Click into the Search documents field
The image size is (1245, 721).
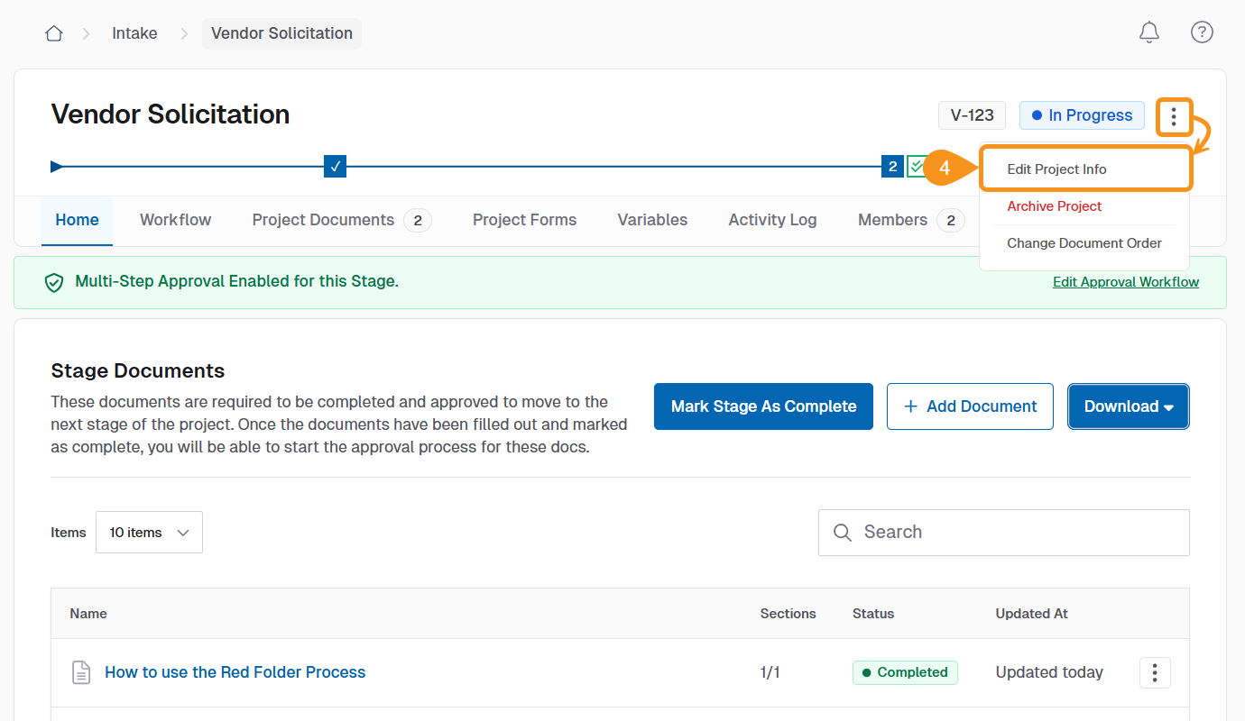click(x=1015, y=533)
